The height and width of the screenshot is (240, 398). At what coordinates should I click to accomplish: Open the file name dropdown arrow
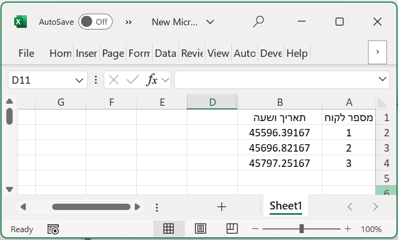210,22
